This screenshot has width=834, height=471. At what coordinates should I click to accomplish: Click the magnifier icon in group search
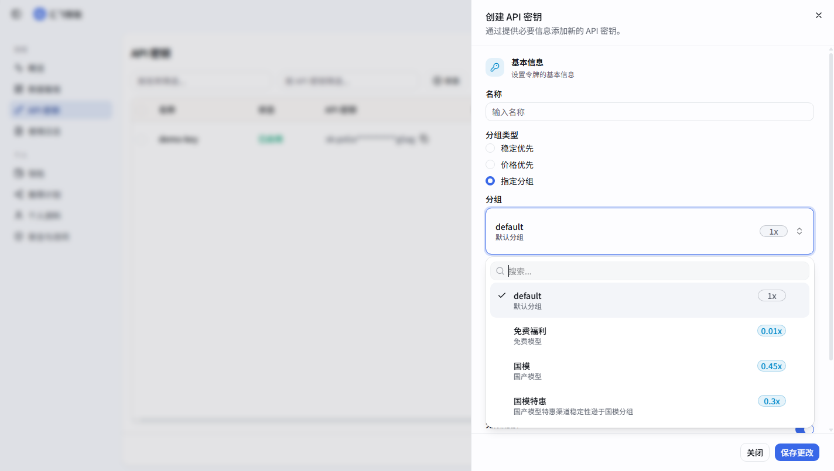tap(500, 271)
